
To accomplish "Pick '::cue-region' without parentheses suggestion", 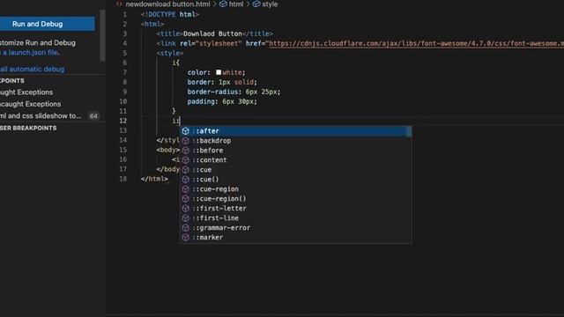I will tap(296, 189).
